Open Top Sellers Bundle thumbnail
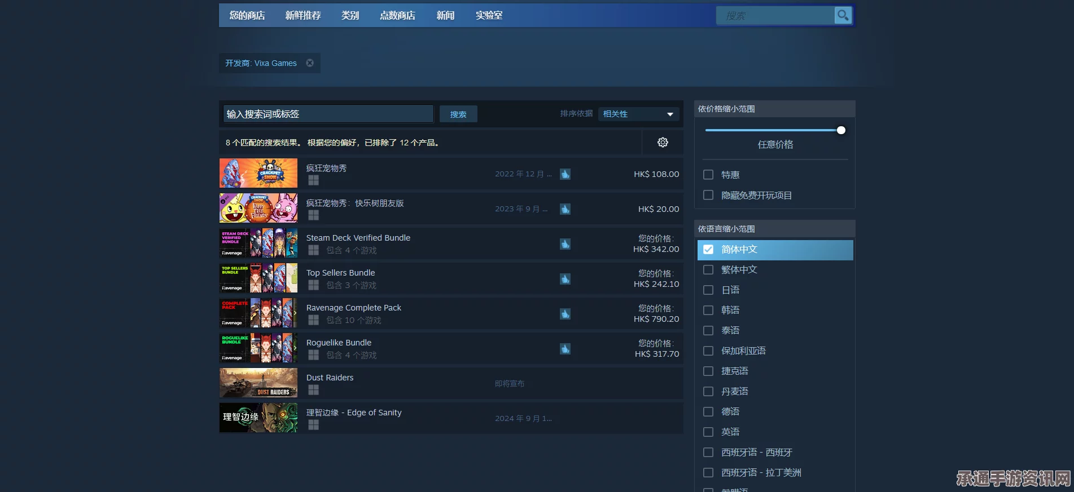This screenshot has height=492, width=1074. (258, 278)
